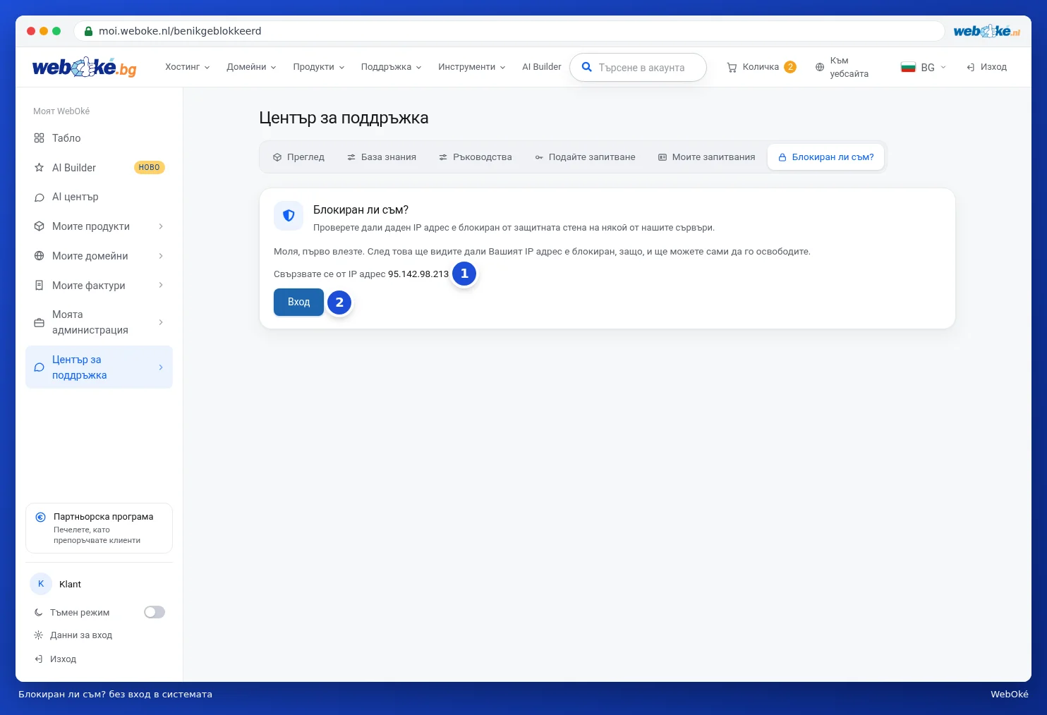The height and width of the screenshot is (715, 1047).
Task: Click the Към уебсайта link
Action: (x=849, y=67)
